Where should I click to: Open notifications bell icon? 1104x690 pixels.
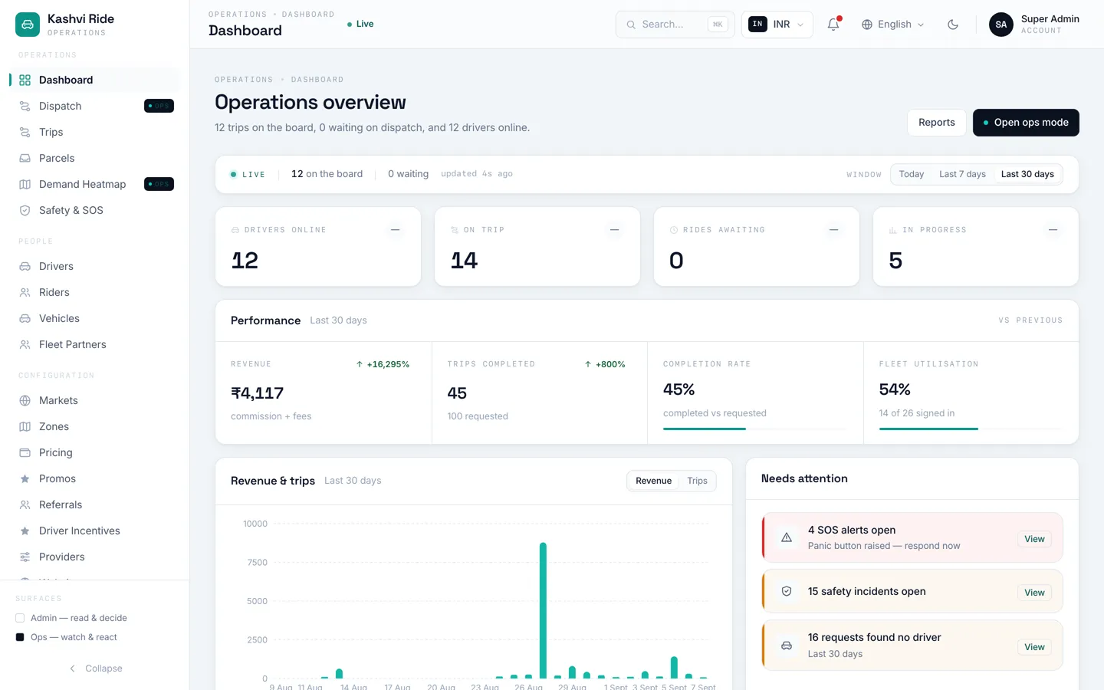(x=833, y=25)
